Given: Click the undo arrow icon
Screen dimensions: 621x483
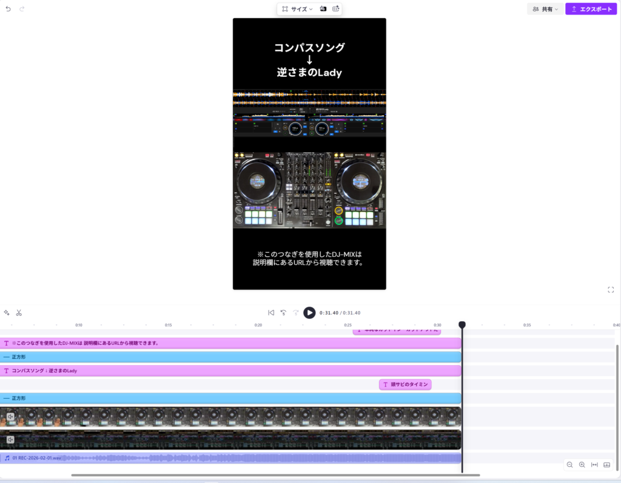Looking at the screenshot, I should (x=8, y=9).
